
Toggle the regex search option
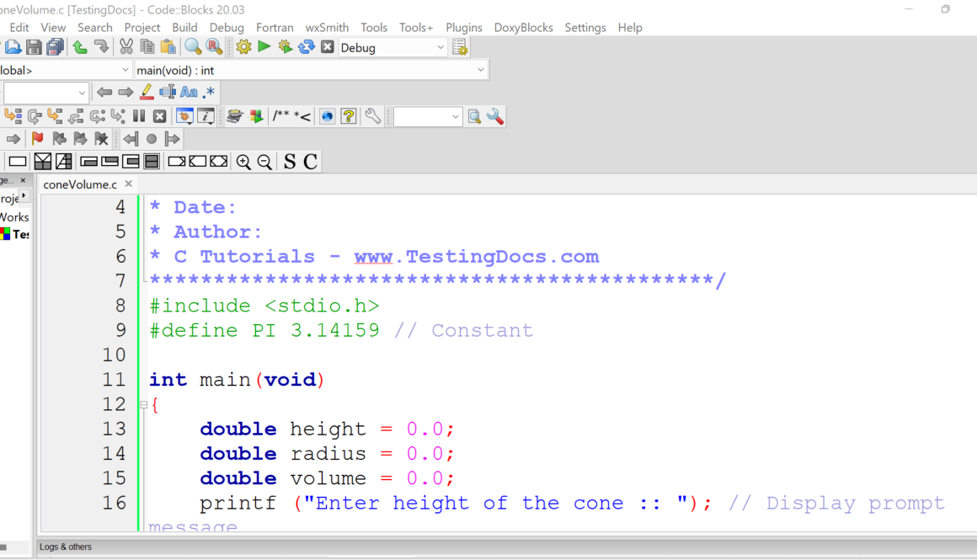click(x=208, y=93)
